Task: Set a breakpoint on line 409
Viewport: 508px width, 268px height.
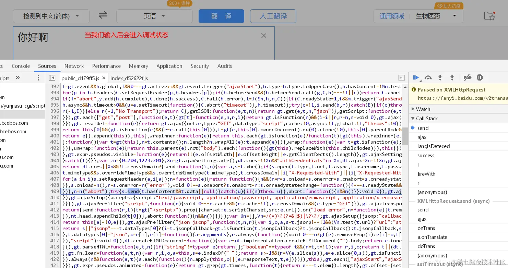Action: [54, 191]
